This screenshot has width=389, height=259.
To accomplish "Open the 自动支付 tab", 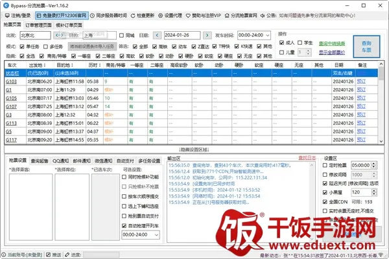I will (125, 161).
